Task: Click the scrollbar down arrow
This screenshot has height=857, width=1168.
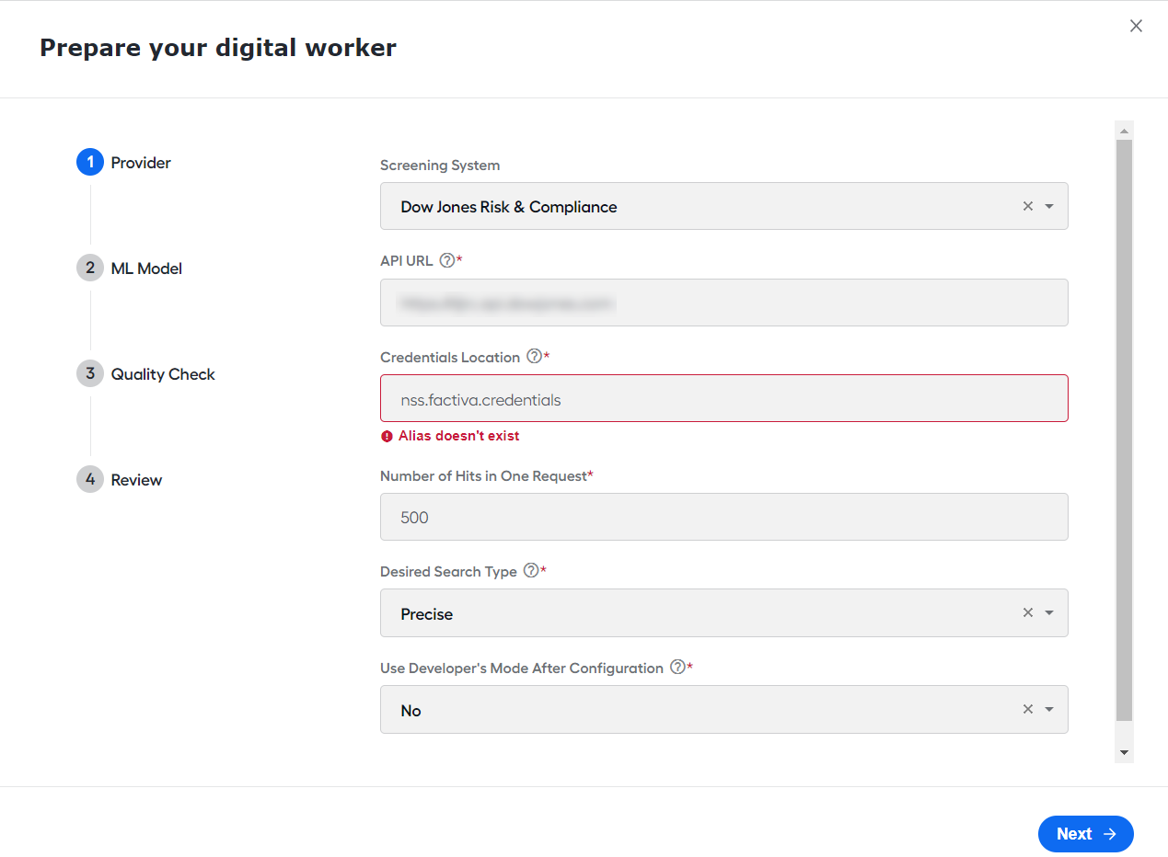Action: [x=1124, y=752]
